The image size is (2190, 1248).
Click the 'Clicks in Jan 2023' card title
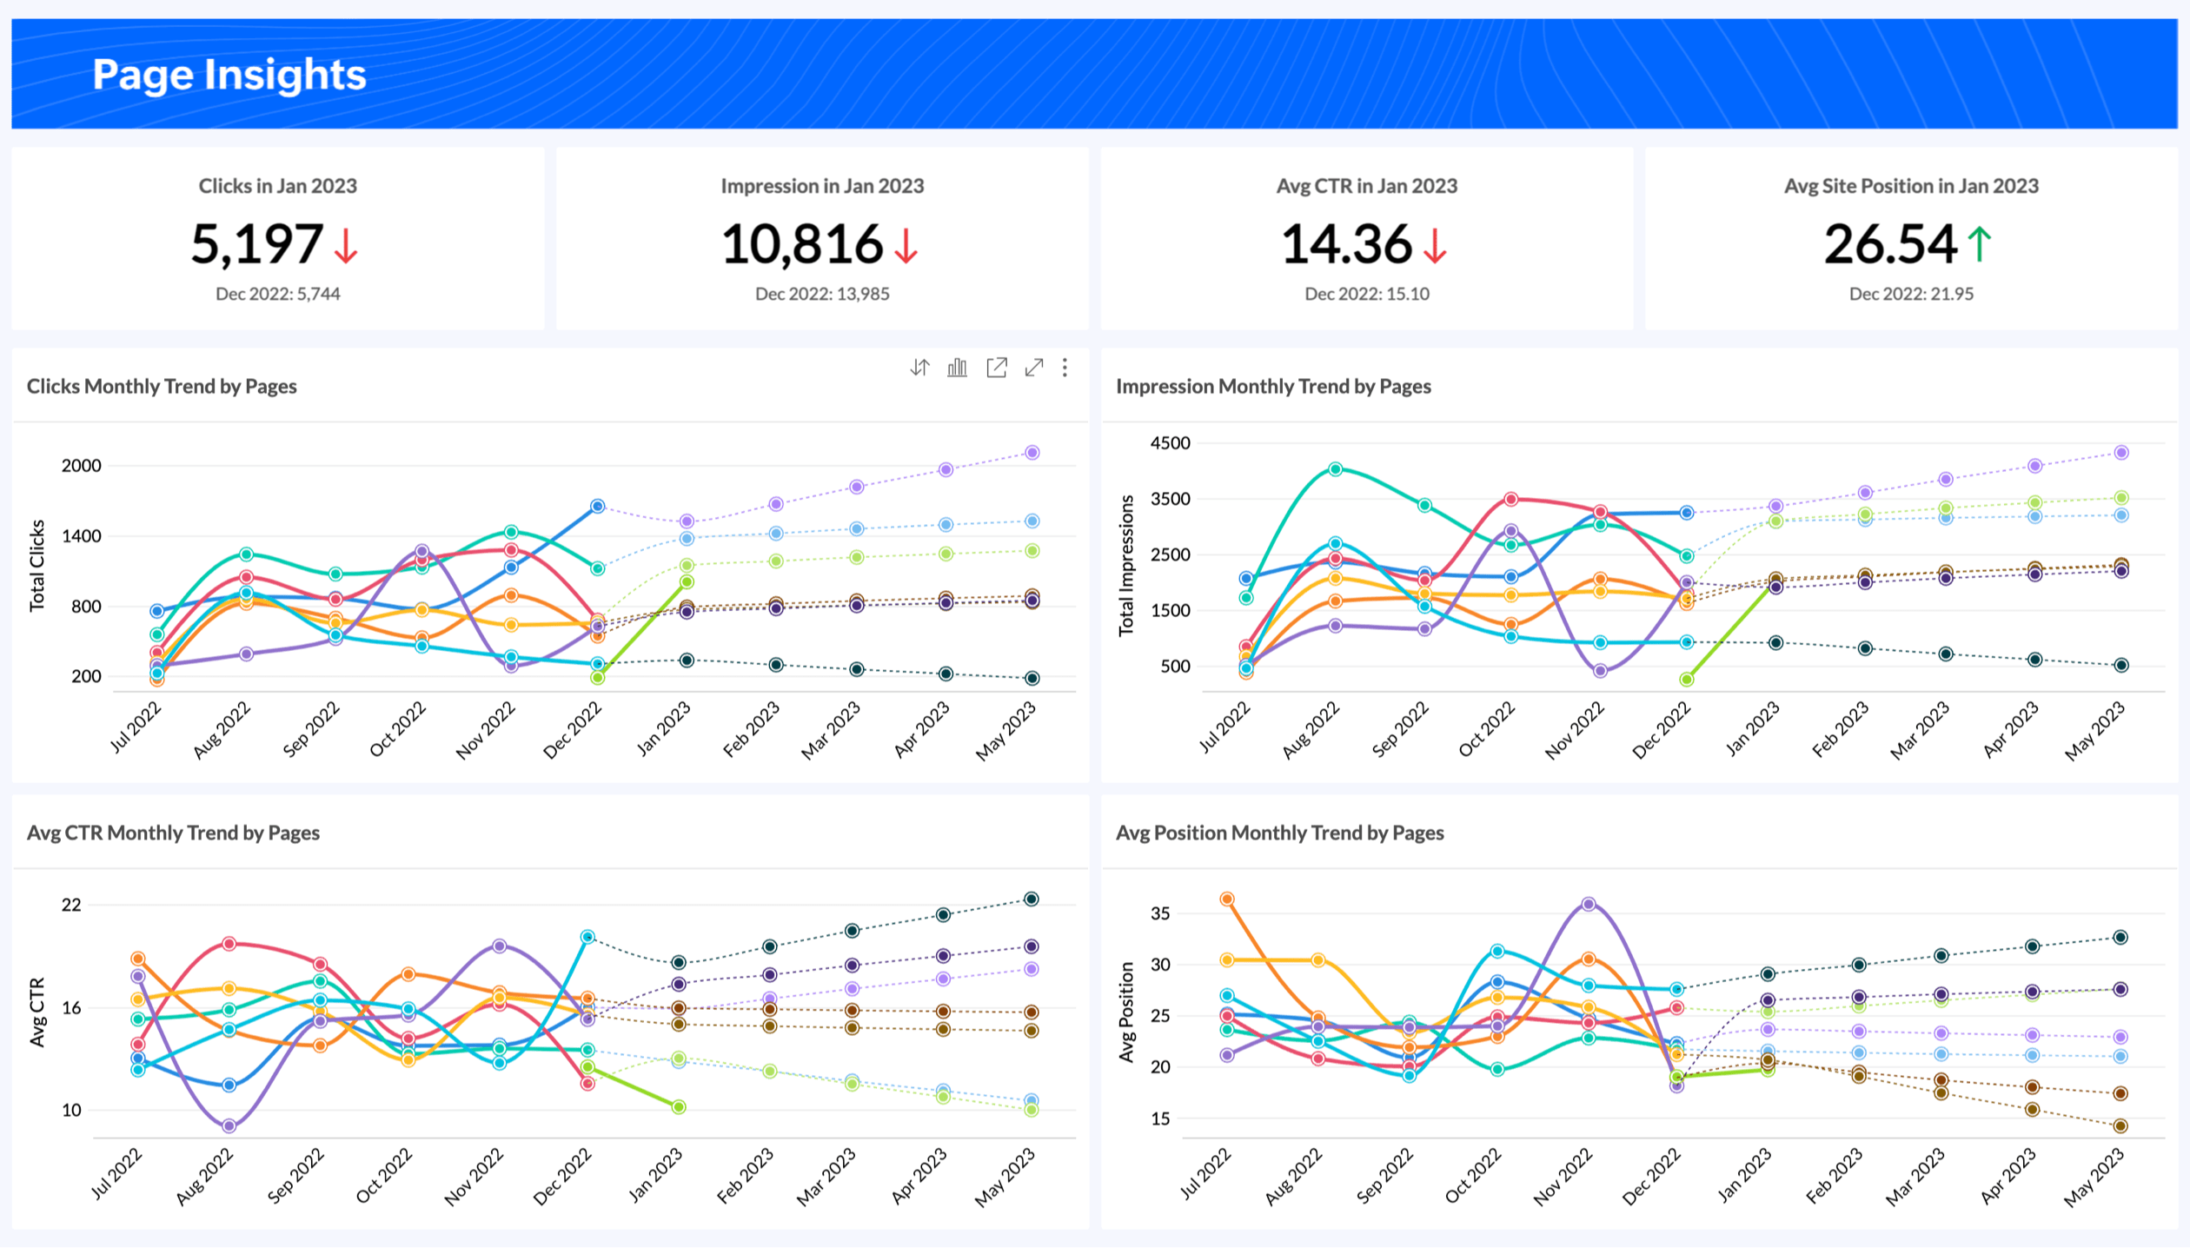tap(278, 186)
